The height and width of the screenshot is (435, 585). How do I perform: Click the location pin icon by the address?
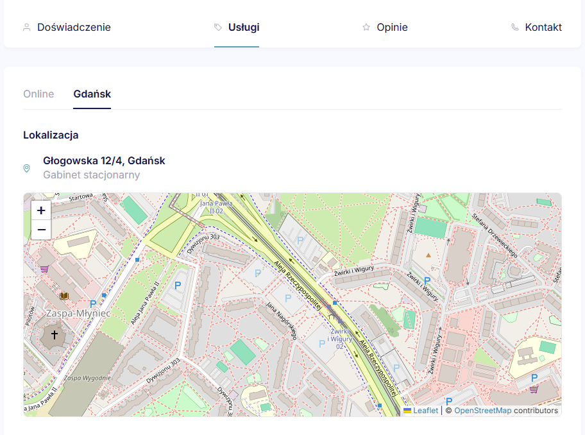coord(27,168)
